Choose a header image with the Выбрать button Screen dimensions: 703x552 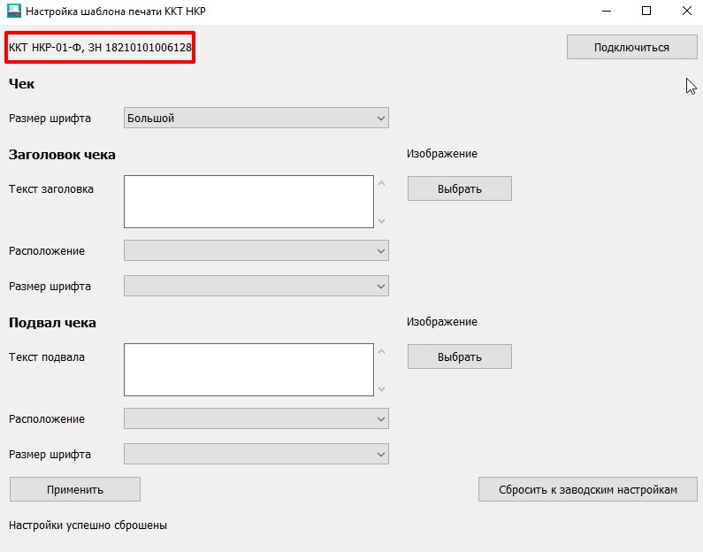click(x=460, y=188)
